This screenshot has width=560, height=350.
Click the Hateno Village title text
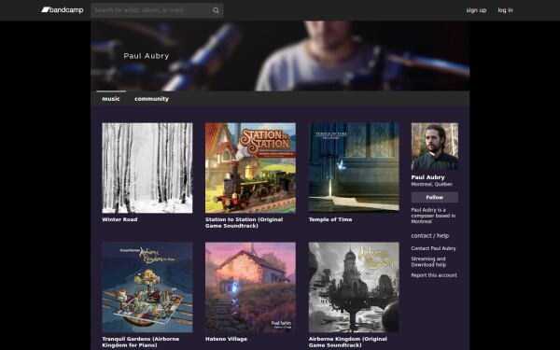click(226, 339)
